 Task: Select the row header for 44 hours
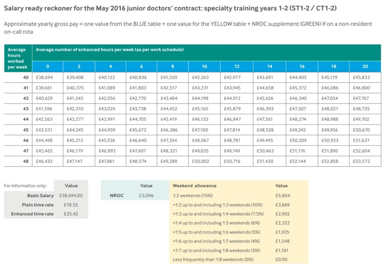point(25,119)
